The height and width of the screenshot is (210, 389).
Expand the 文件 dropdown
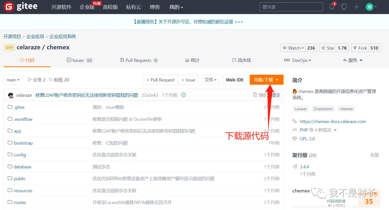pos(211,80)
